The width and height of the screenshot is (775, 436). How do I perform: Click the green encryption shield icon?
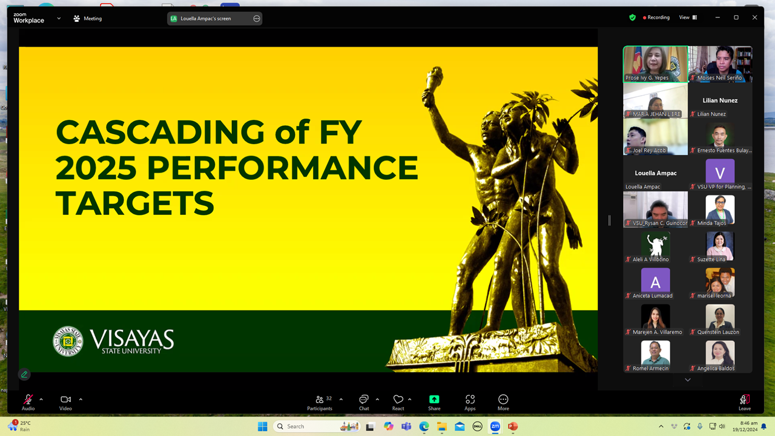[x=632, y=18]
